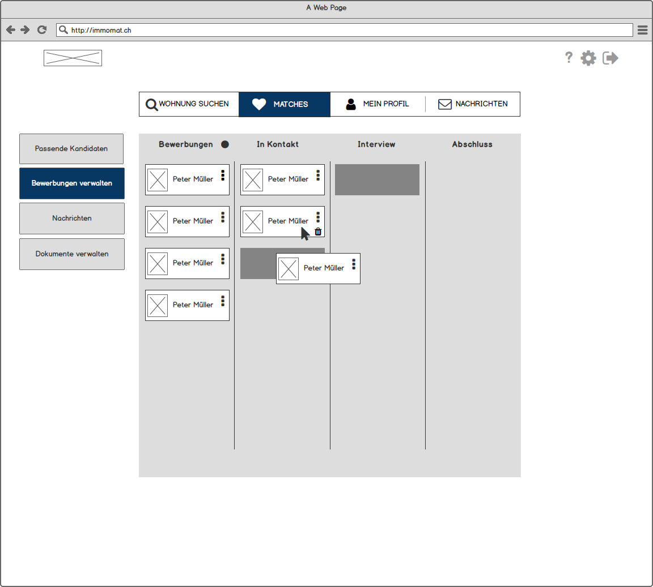Image resolution: width=653 pixels, height=587 pixels.
Task: Select Dokumente verwalten in the sidebar
Action: [72, 254]
